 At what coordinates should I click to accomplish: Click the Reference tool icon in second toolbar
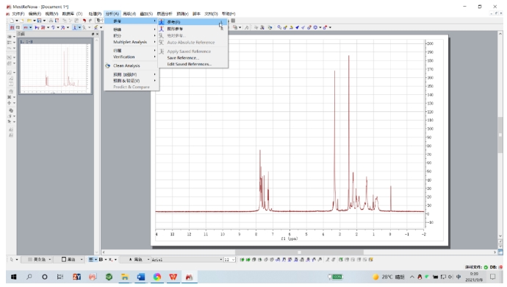tap(75, 27)
